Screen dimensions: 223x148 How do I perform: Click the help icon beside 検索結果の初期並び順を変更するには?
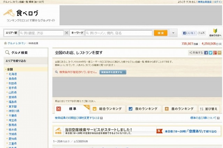point(101,118)
